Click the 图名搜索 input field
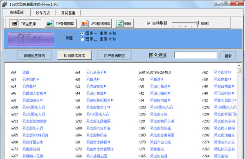This screenshot has width=245, height=159. click(196, 55)
